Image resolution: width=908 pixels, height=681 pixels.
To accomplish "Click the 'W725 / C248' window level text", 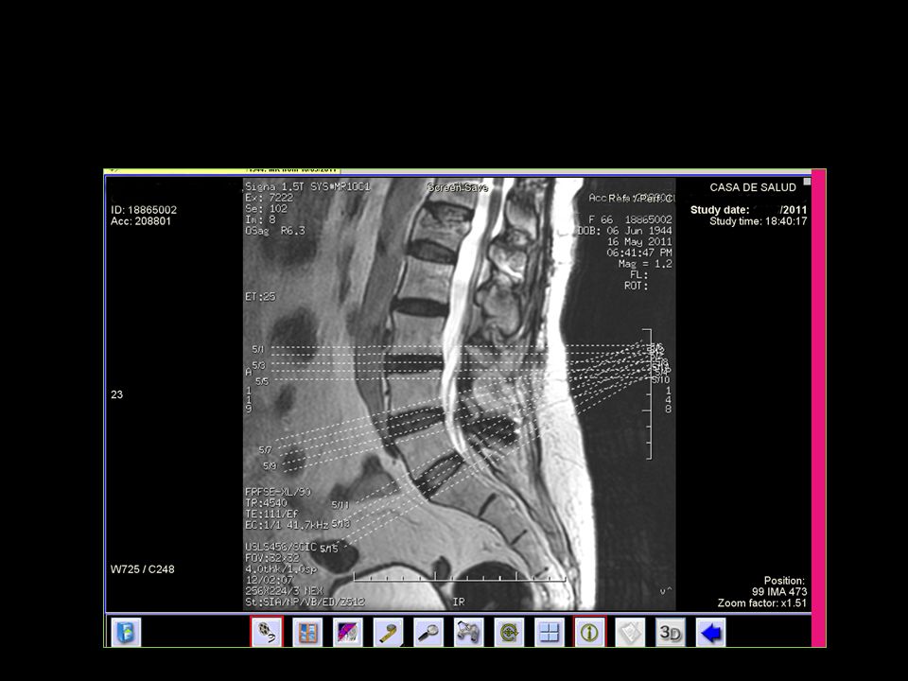I will (143, 569).
